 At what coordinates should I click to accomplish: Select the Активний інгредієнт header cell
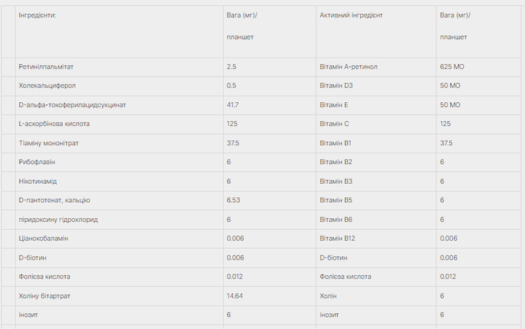tap(376, 31)
